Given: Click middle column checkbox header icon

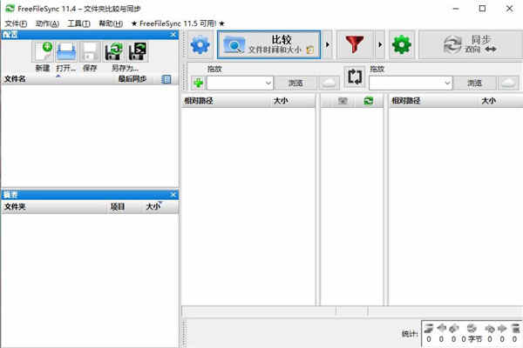Looking at the screenshot, I should [x=343, y=101].
